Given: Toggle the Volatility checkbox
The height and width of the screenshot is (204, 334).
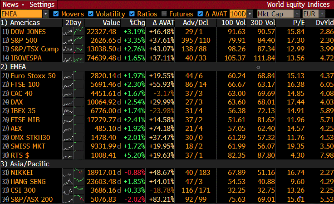Looking at the screenshot, I should [90, 14].
